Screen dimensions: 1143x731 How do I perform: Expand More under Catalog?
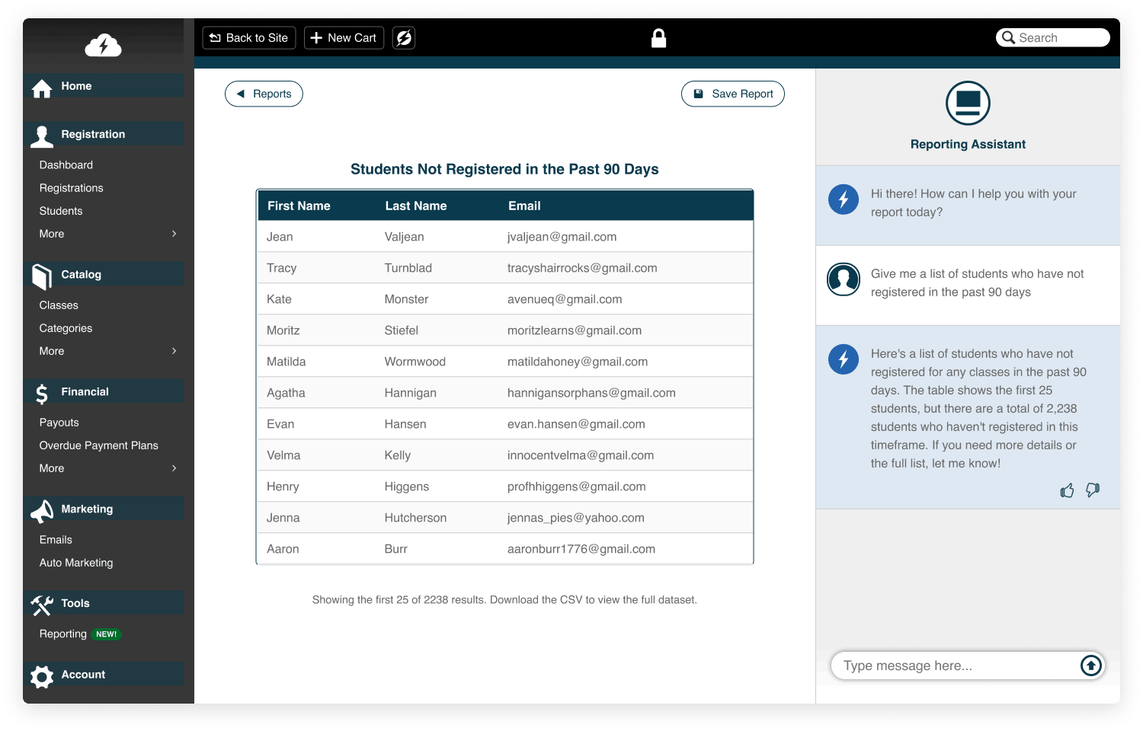tap(107, 351)
